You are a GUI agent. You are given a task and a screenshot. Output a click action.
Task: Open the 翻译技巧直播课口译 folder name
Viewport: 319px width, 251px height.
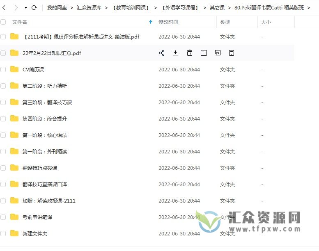pos(45,184)
